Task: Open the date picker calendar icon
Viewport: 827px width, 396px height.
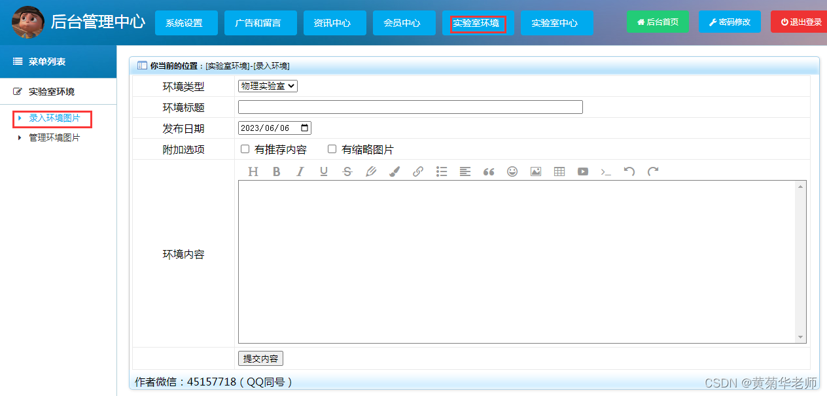Action: coord(304,128)
